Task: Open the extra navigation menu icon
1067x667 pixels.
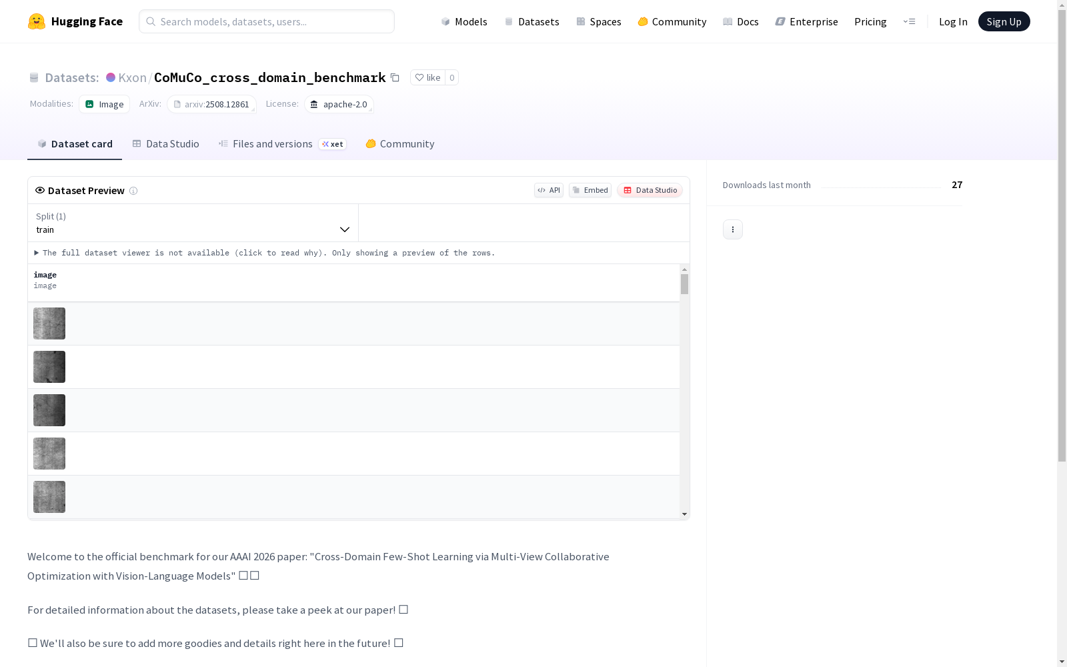Action: point(909,21)
